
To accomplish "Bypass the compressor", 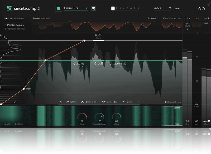I will tap(19, 124).
